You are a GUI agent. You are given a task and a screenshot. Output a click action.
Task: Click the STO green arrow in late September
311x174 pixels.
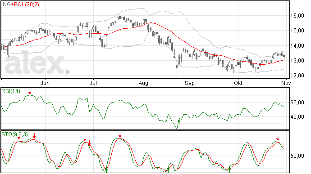229,170
